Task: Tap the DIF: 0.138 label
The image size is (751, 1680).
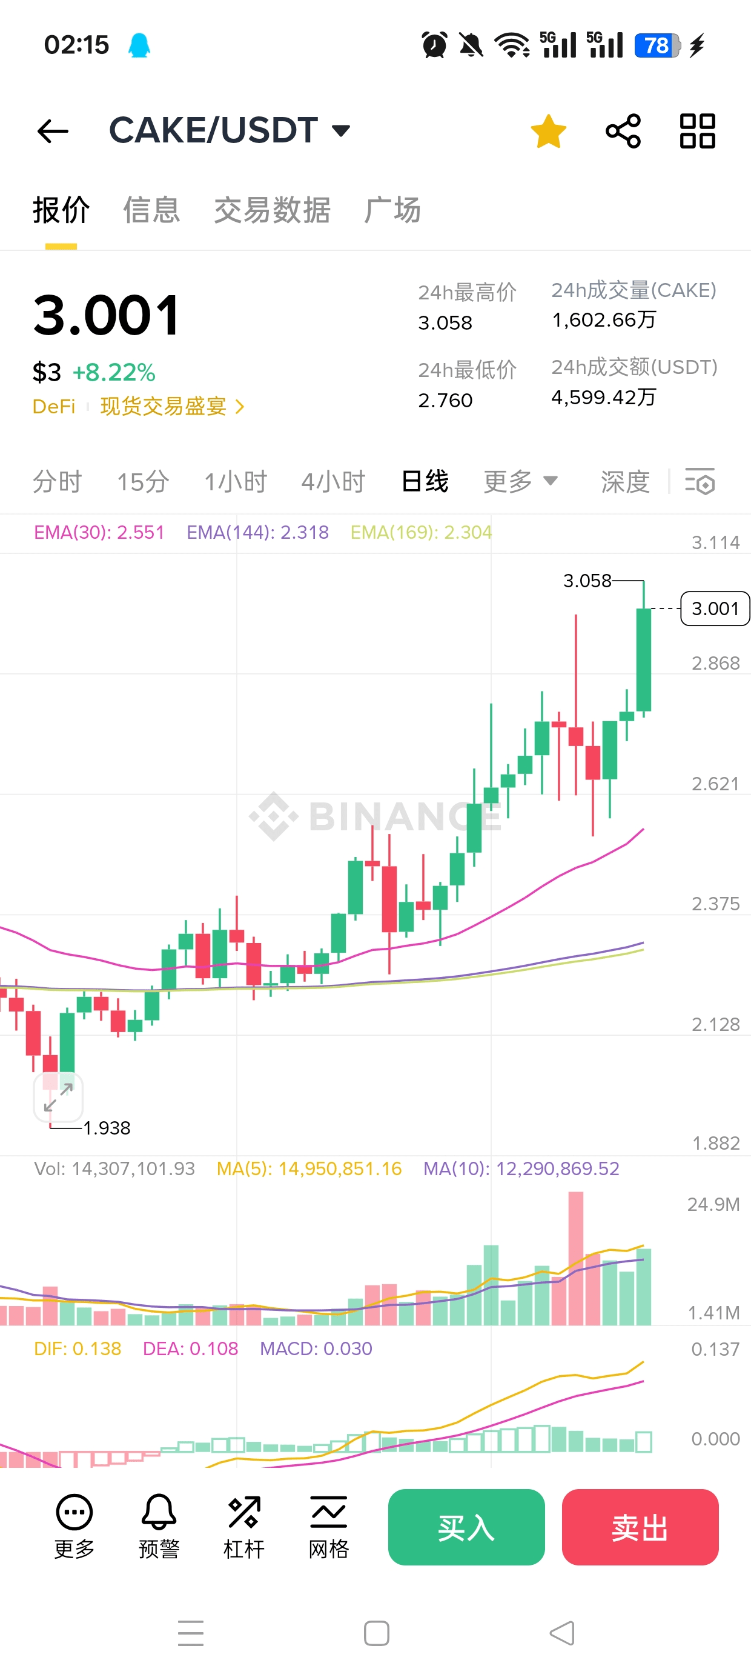Action: point(78,1348)
